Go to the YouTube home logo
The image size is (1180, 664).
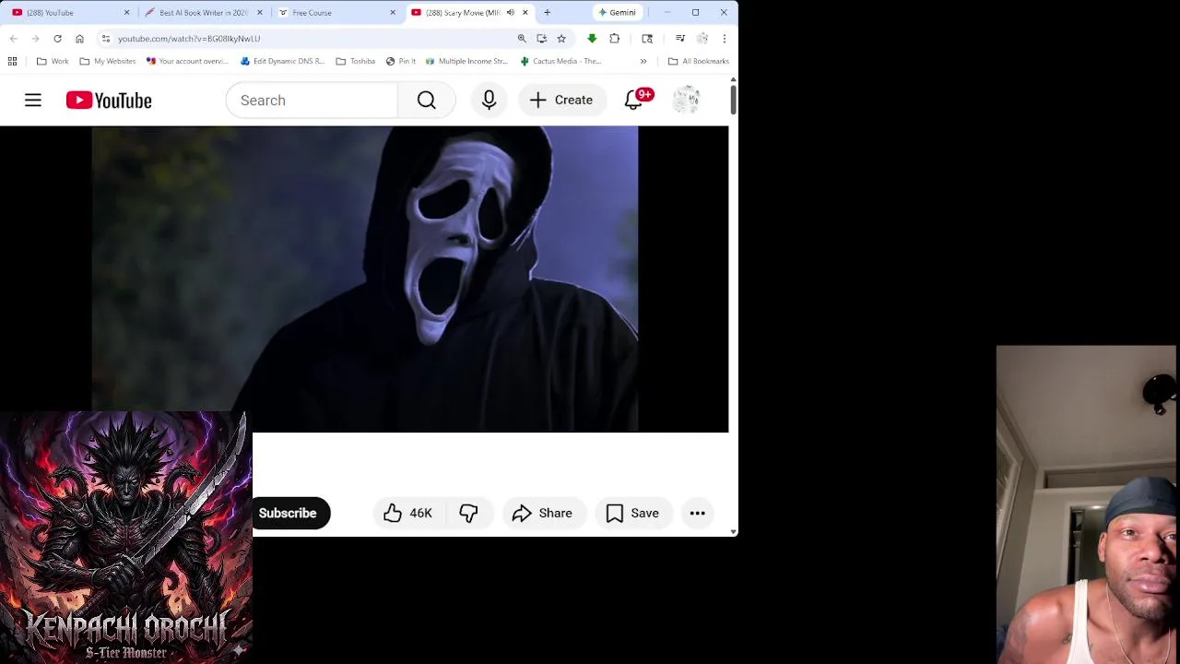coord(109,100)
